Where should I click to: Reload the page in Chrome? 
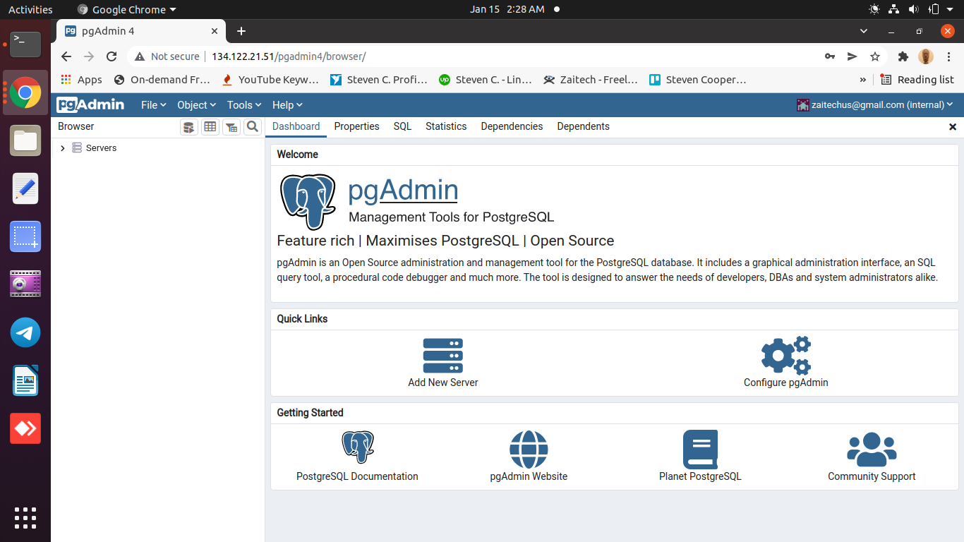tap(112, 56)
